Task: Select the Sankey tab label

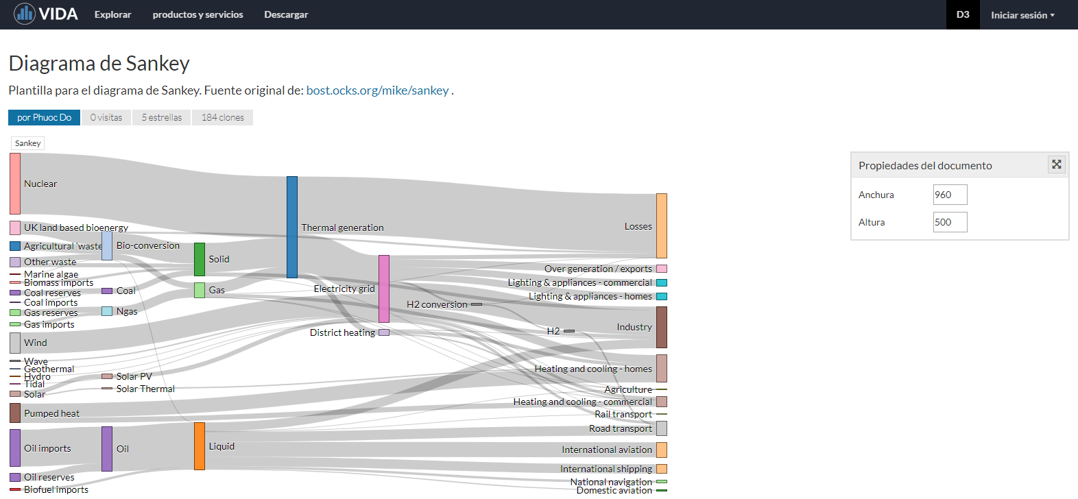Action: (27, 143)
